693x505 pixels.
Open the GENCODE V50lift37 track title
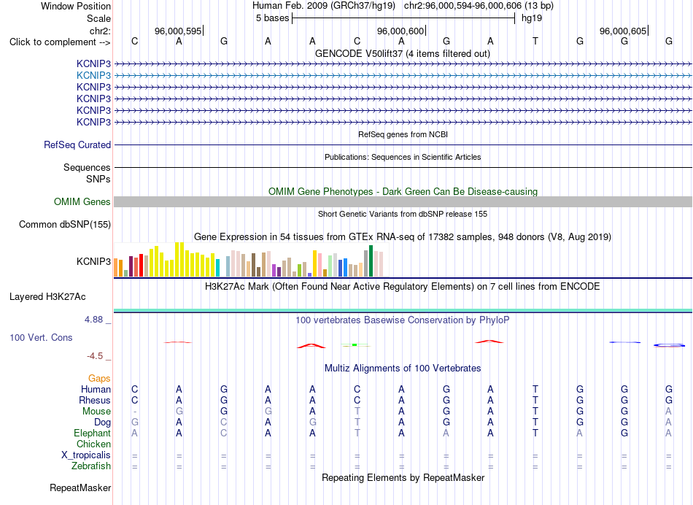pos(402,54)
